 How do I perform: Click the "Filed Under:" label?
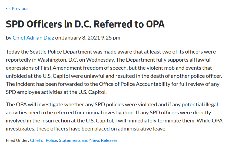tap(17, 140)
